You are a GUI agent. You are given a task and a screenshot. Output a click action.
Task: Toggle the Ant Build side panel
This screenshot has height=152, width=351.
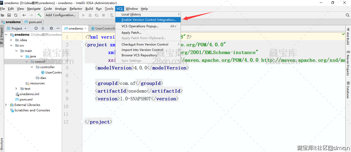click(348, 36)
